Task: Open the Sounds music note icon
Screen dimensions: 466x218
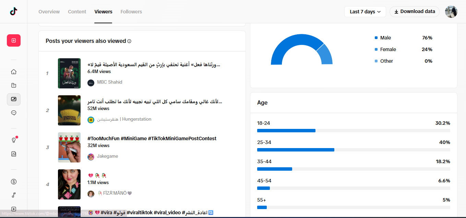Action: click(14, 195)
